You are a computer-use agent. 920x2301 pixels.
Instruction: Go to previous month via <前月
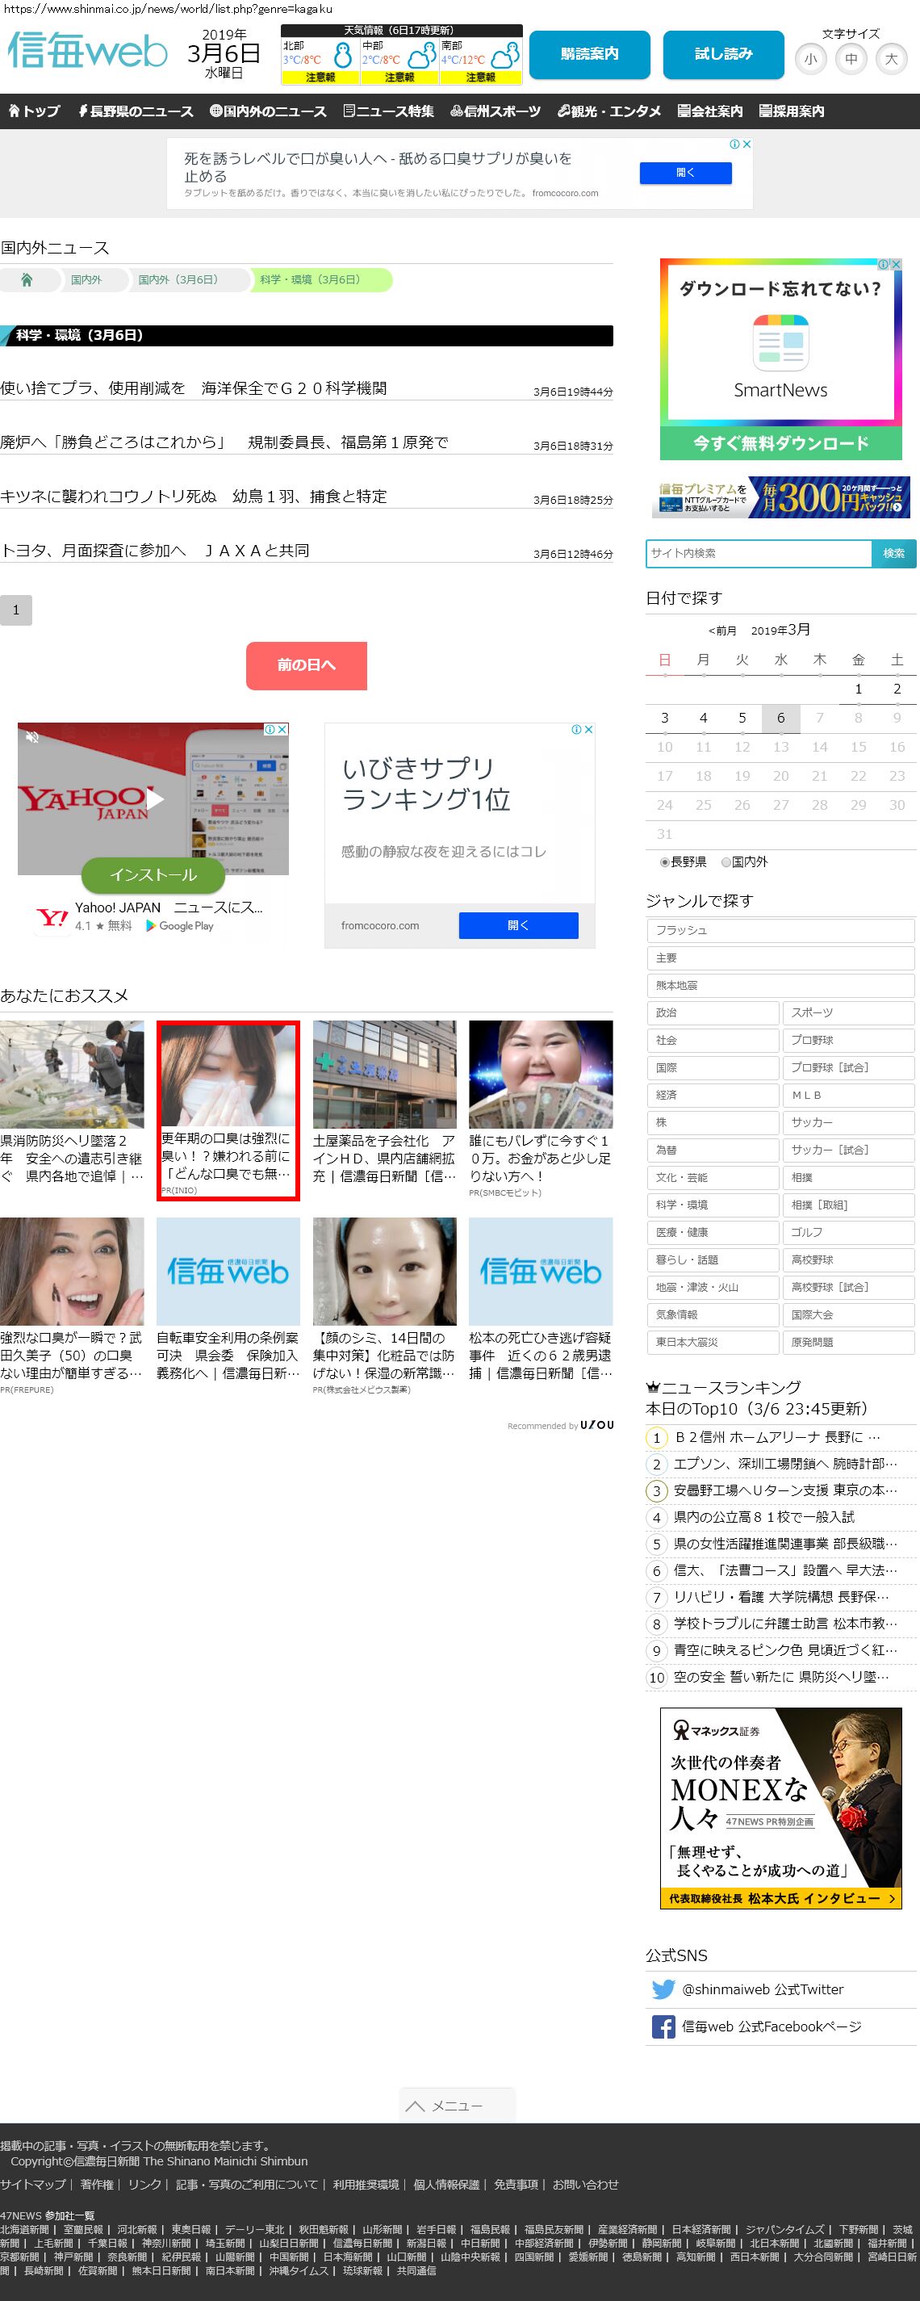(x=721, y=631)
